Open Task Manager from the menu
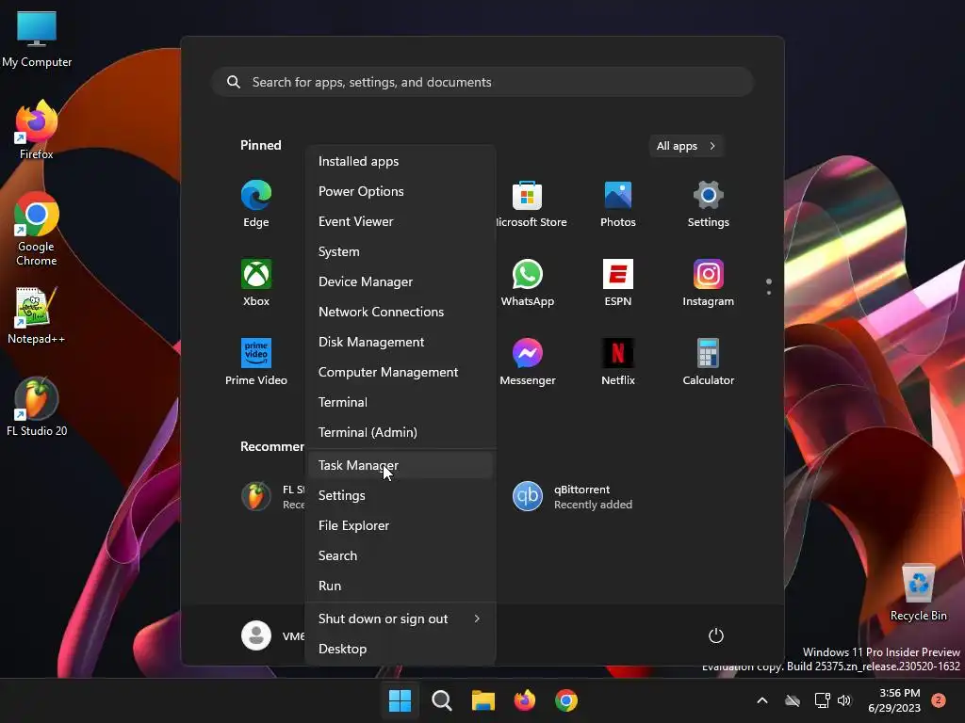This screenshot has width=965, height=723. click(x=401, y=465)
